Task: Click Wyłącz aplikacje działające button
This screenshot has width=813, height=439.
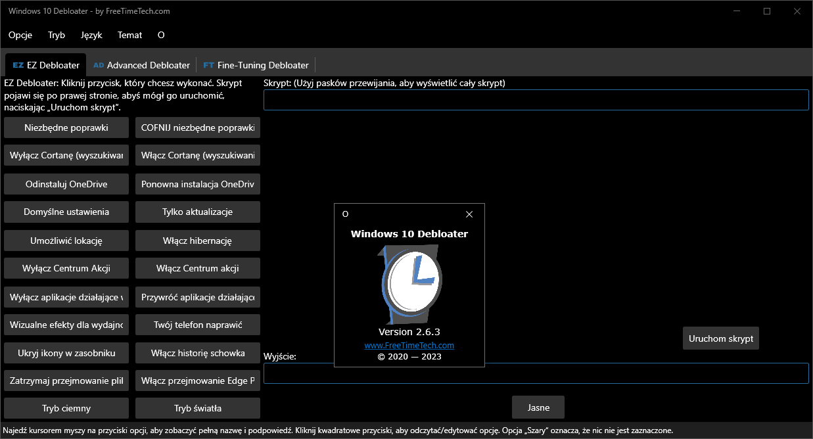Action: 66,296
